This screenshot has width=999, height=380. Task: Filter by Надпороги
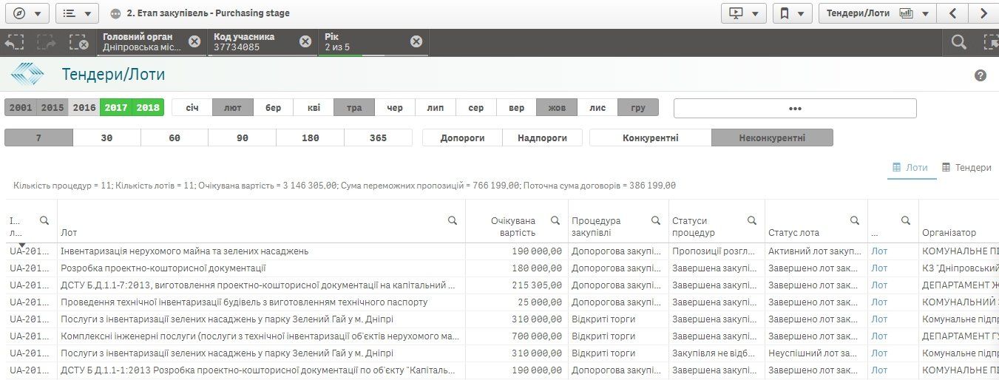[542, 138]
